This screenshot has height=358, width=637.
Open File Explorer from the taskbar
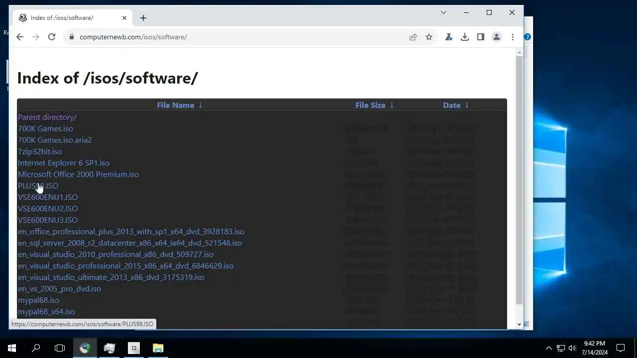point(158,348)
